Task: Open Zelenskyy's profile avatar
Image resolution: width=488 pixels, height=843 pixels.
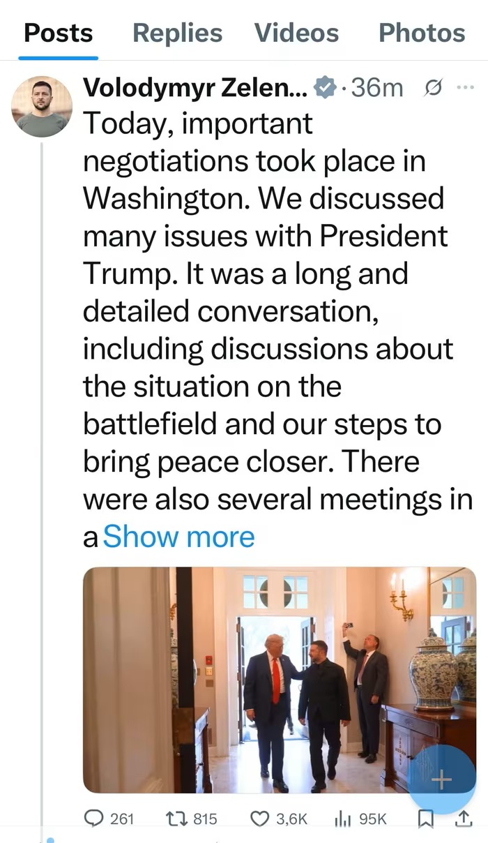Action: [42, 107]
